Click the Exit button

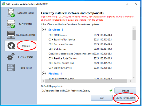[x=102, y=98]
